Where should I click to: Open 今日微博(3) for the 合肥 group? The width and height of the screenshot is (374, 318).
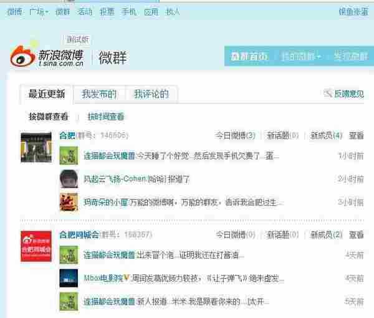pos(235,135)
